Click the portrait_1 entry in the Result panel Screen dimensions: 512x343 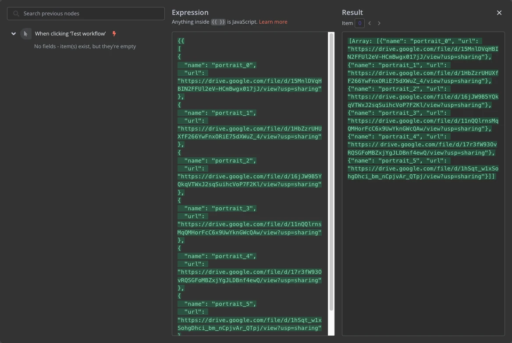point(423,73)
